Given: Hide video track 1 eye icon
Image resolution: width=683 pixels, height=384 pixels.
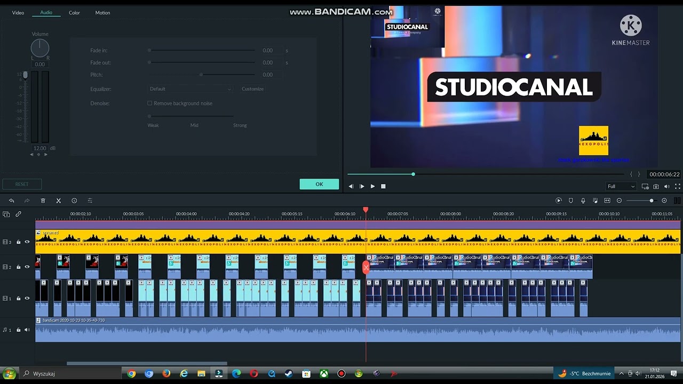Looking at the screenshot, I should pos(27,298).
